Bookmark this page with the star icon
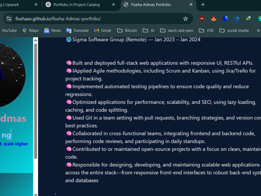The height and width of the screenshot is (196, 261). 185,19
